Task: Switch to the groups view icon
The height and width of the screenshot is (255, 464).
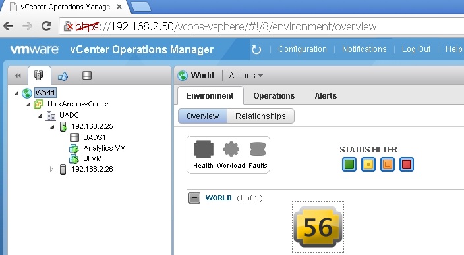Action: coord(63,76)
